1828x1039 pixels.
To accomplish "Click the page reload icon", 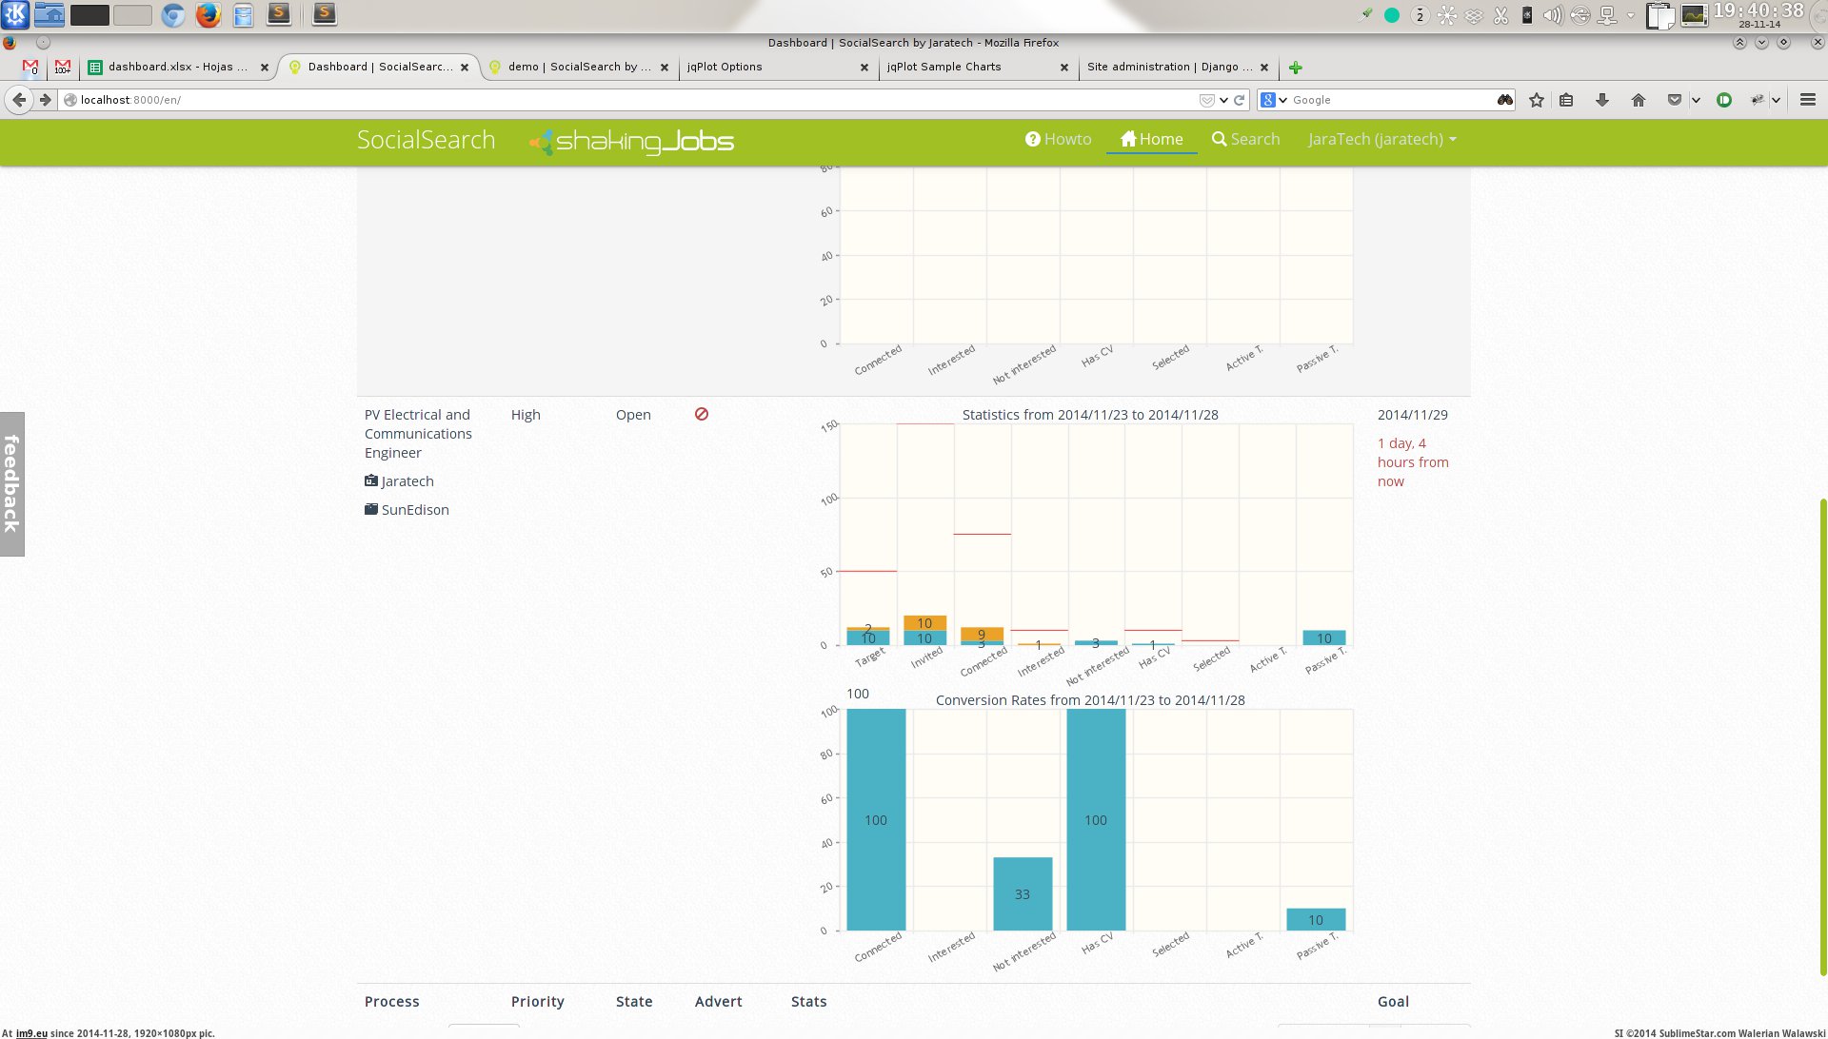I will 1240,100.
